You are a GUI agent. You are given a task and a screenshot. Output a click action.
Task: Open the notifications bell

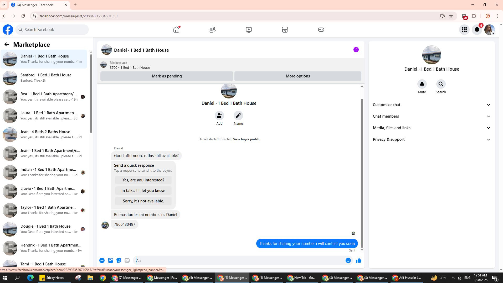pyautogui.click(x=477, y=30)
